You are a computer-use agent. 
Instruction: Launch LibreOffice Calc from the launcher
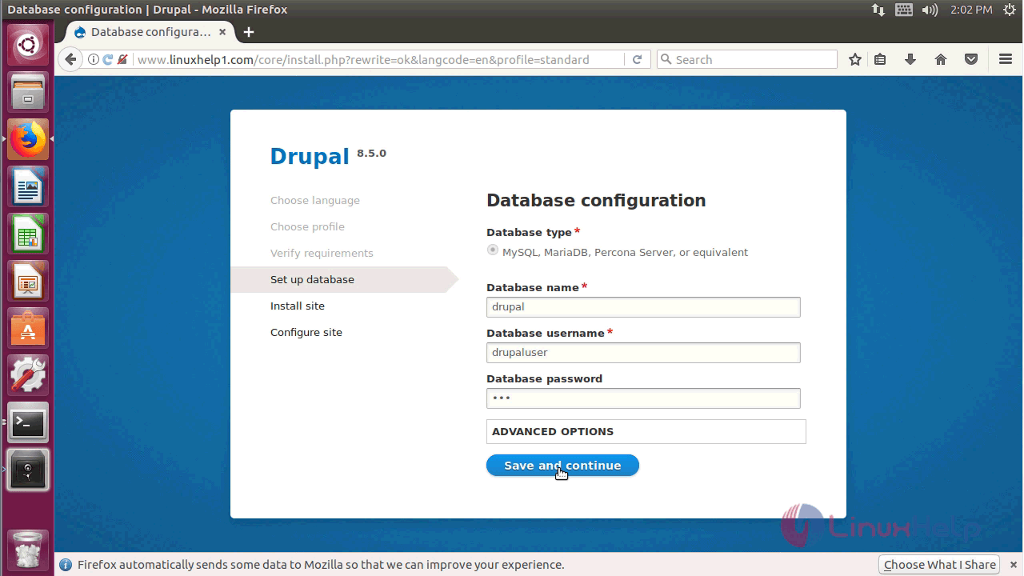click(x=28, y=234)
